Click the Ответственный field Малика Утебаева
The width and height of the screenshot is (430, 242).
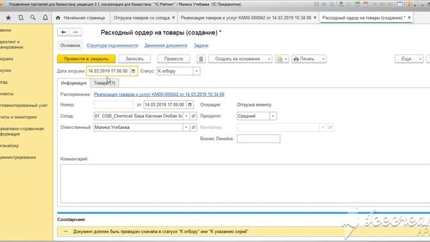pos(138,127)
